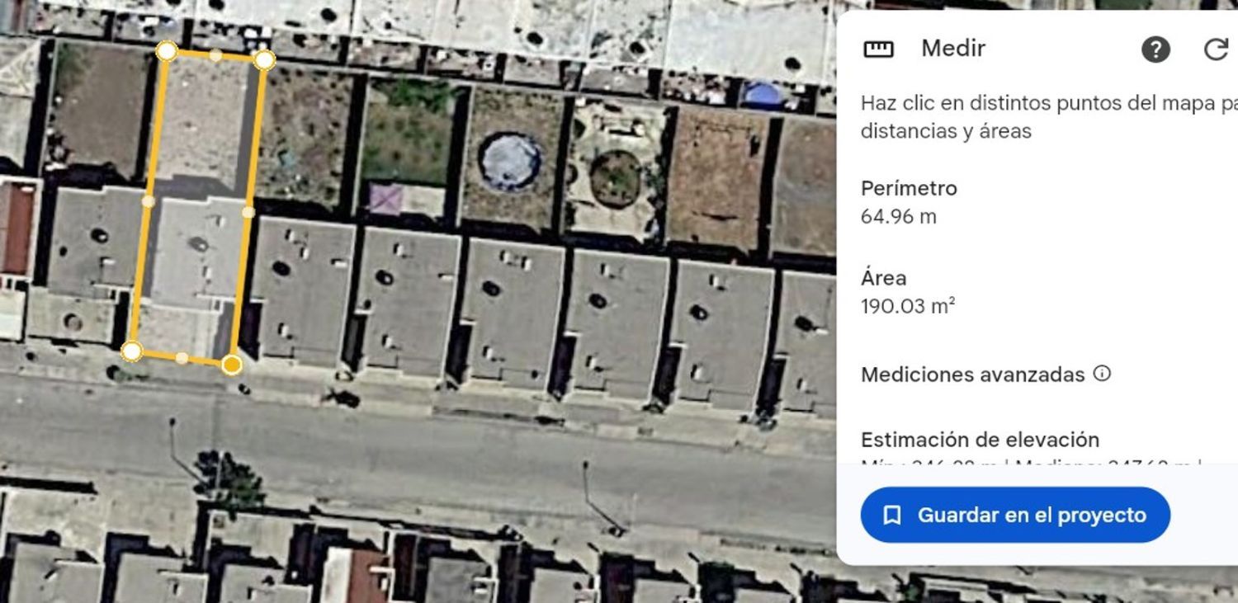
Task: Click the midpoint handle on right edge
Action: point(248,212)
